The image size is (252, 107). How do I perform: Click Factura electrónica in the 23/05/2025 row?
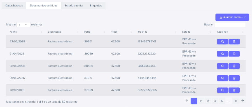point(60,42)
